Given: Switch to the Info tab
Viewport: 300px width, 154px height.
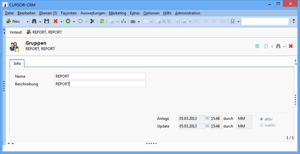Looking at the screenshot, I should [x=17, y=63].
